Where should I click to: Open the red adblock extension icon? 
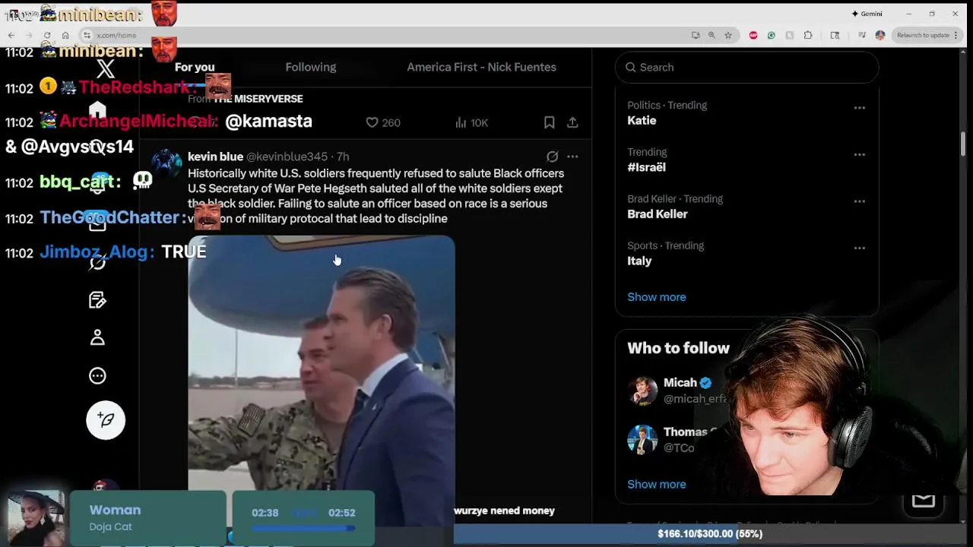pyautogui.click(x=753, y=35)
